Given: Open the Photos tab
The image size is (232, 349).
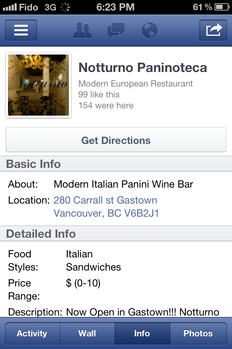Looking at the screenshot, I should pyautogui.click(x=198, y=333).
